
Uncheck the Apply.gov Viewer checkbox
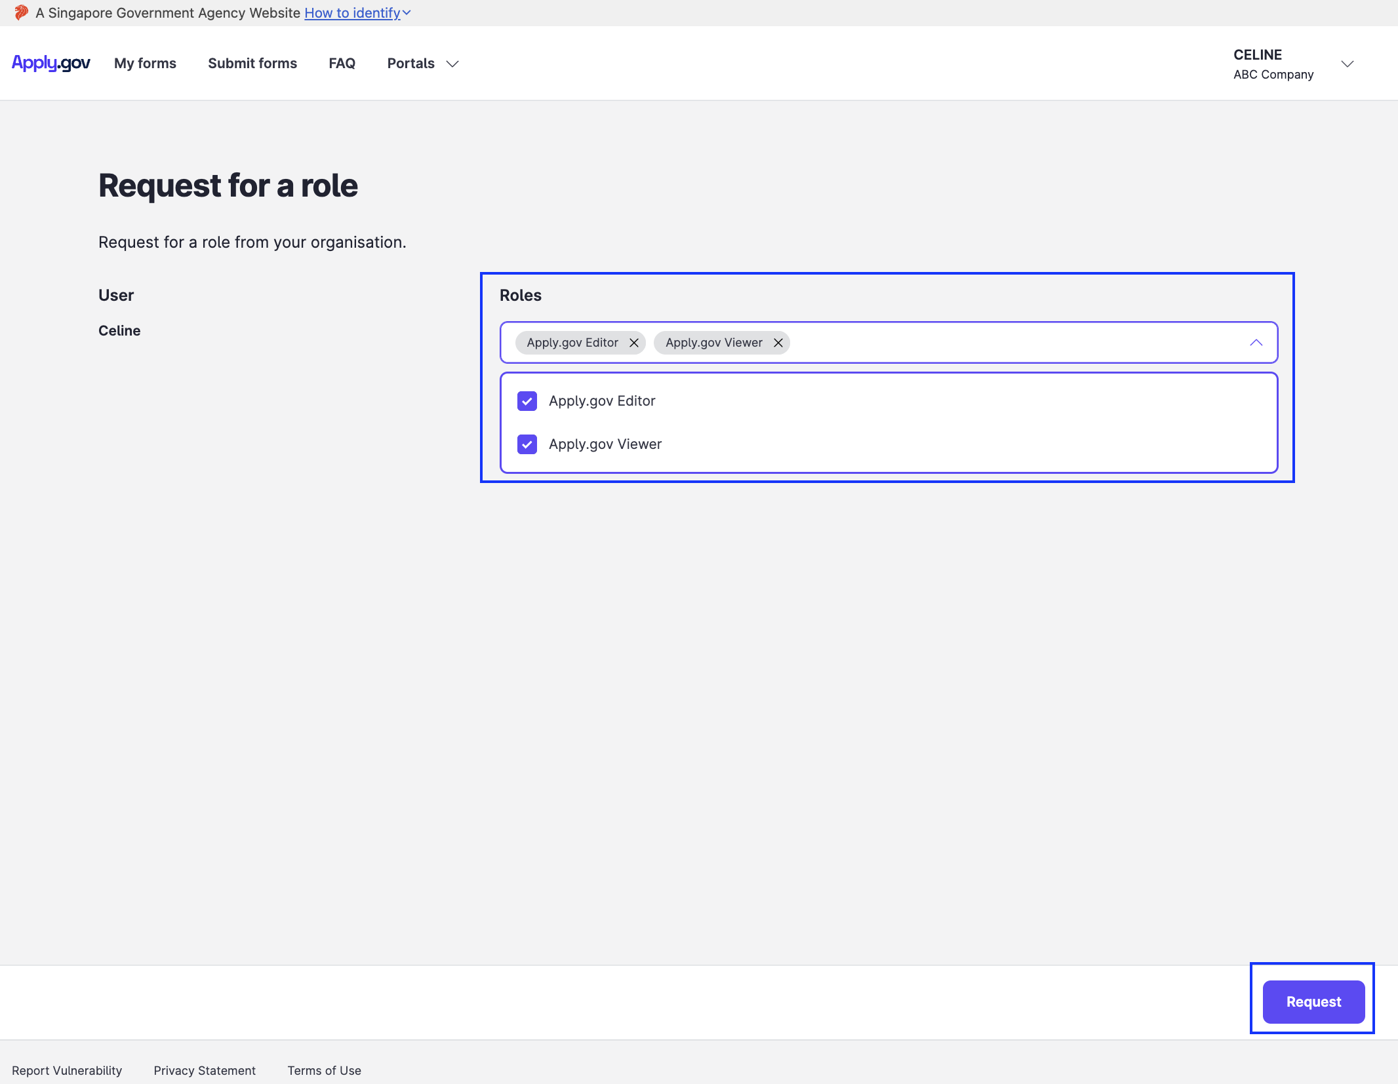527,444
